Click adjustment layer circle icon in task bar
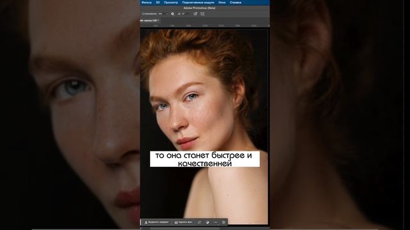This screenshot has width=410, height=230. click(208, 222)
